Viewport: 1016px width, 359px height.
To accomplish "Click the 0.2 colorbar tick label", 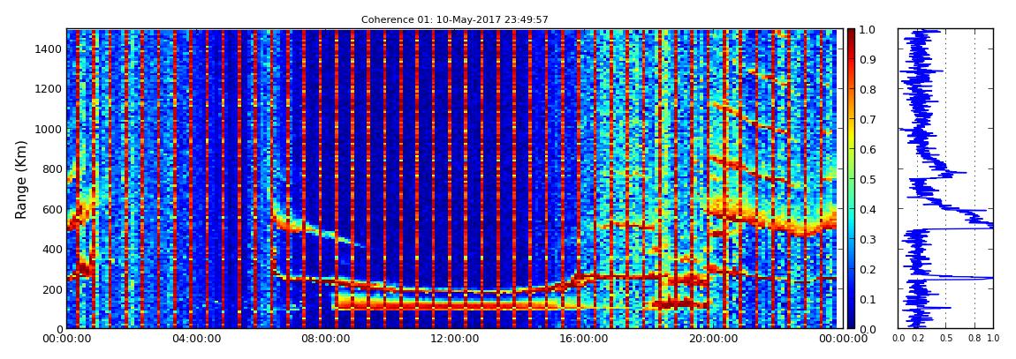I will point(867,269).
